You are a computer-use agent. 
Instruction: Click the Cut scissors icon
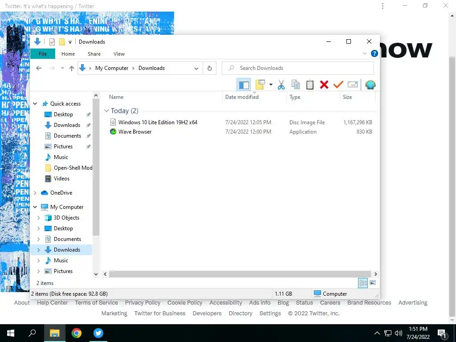[281, 85]
